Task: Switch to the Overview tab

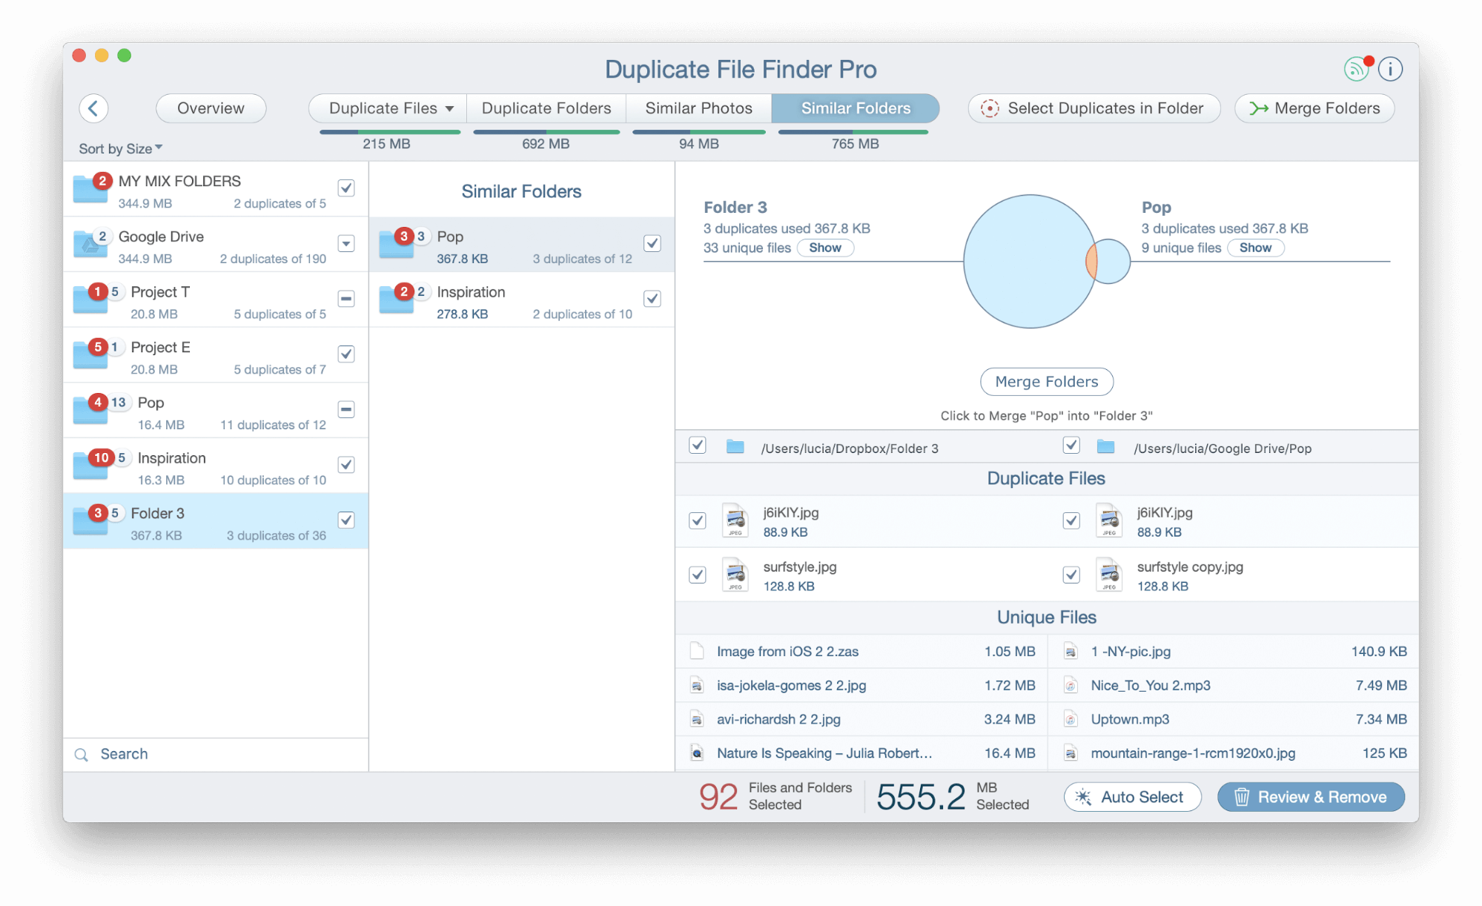Action: [211, 108]
